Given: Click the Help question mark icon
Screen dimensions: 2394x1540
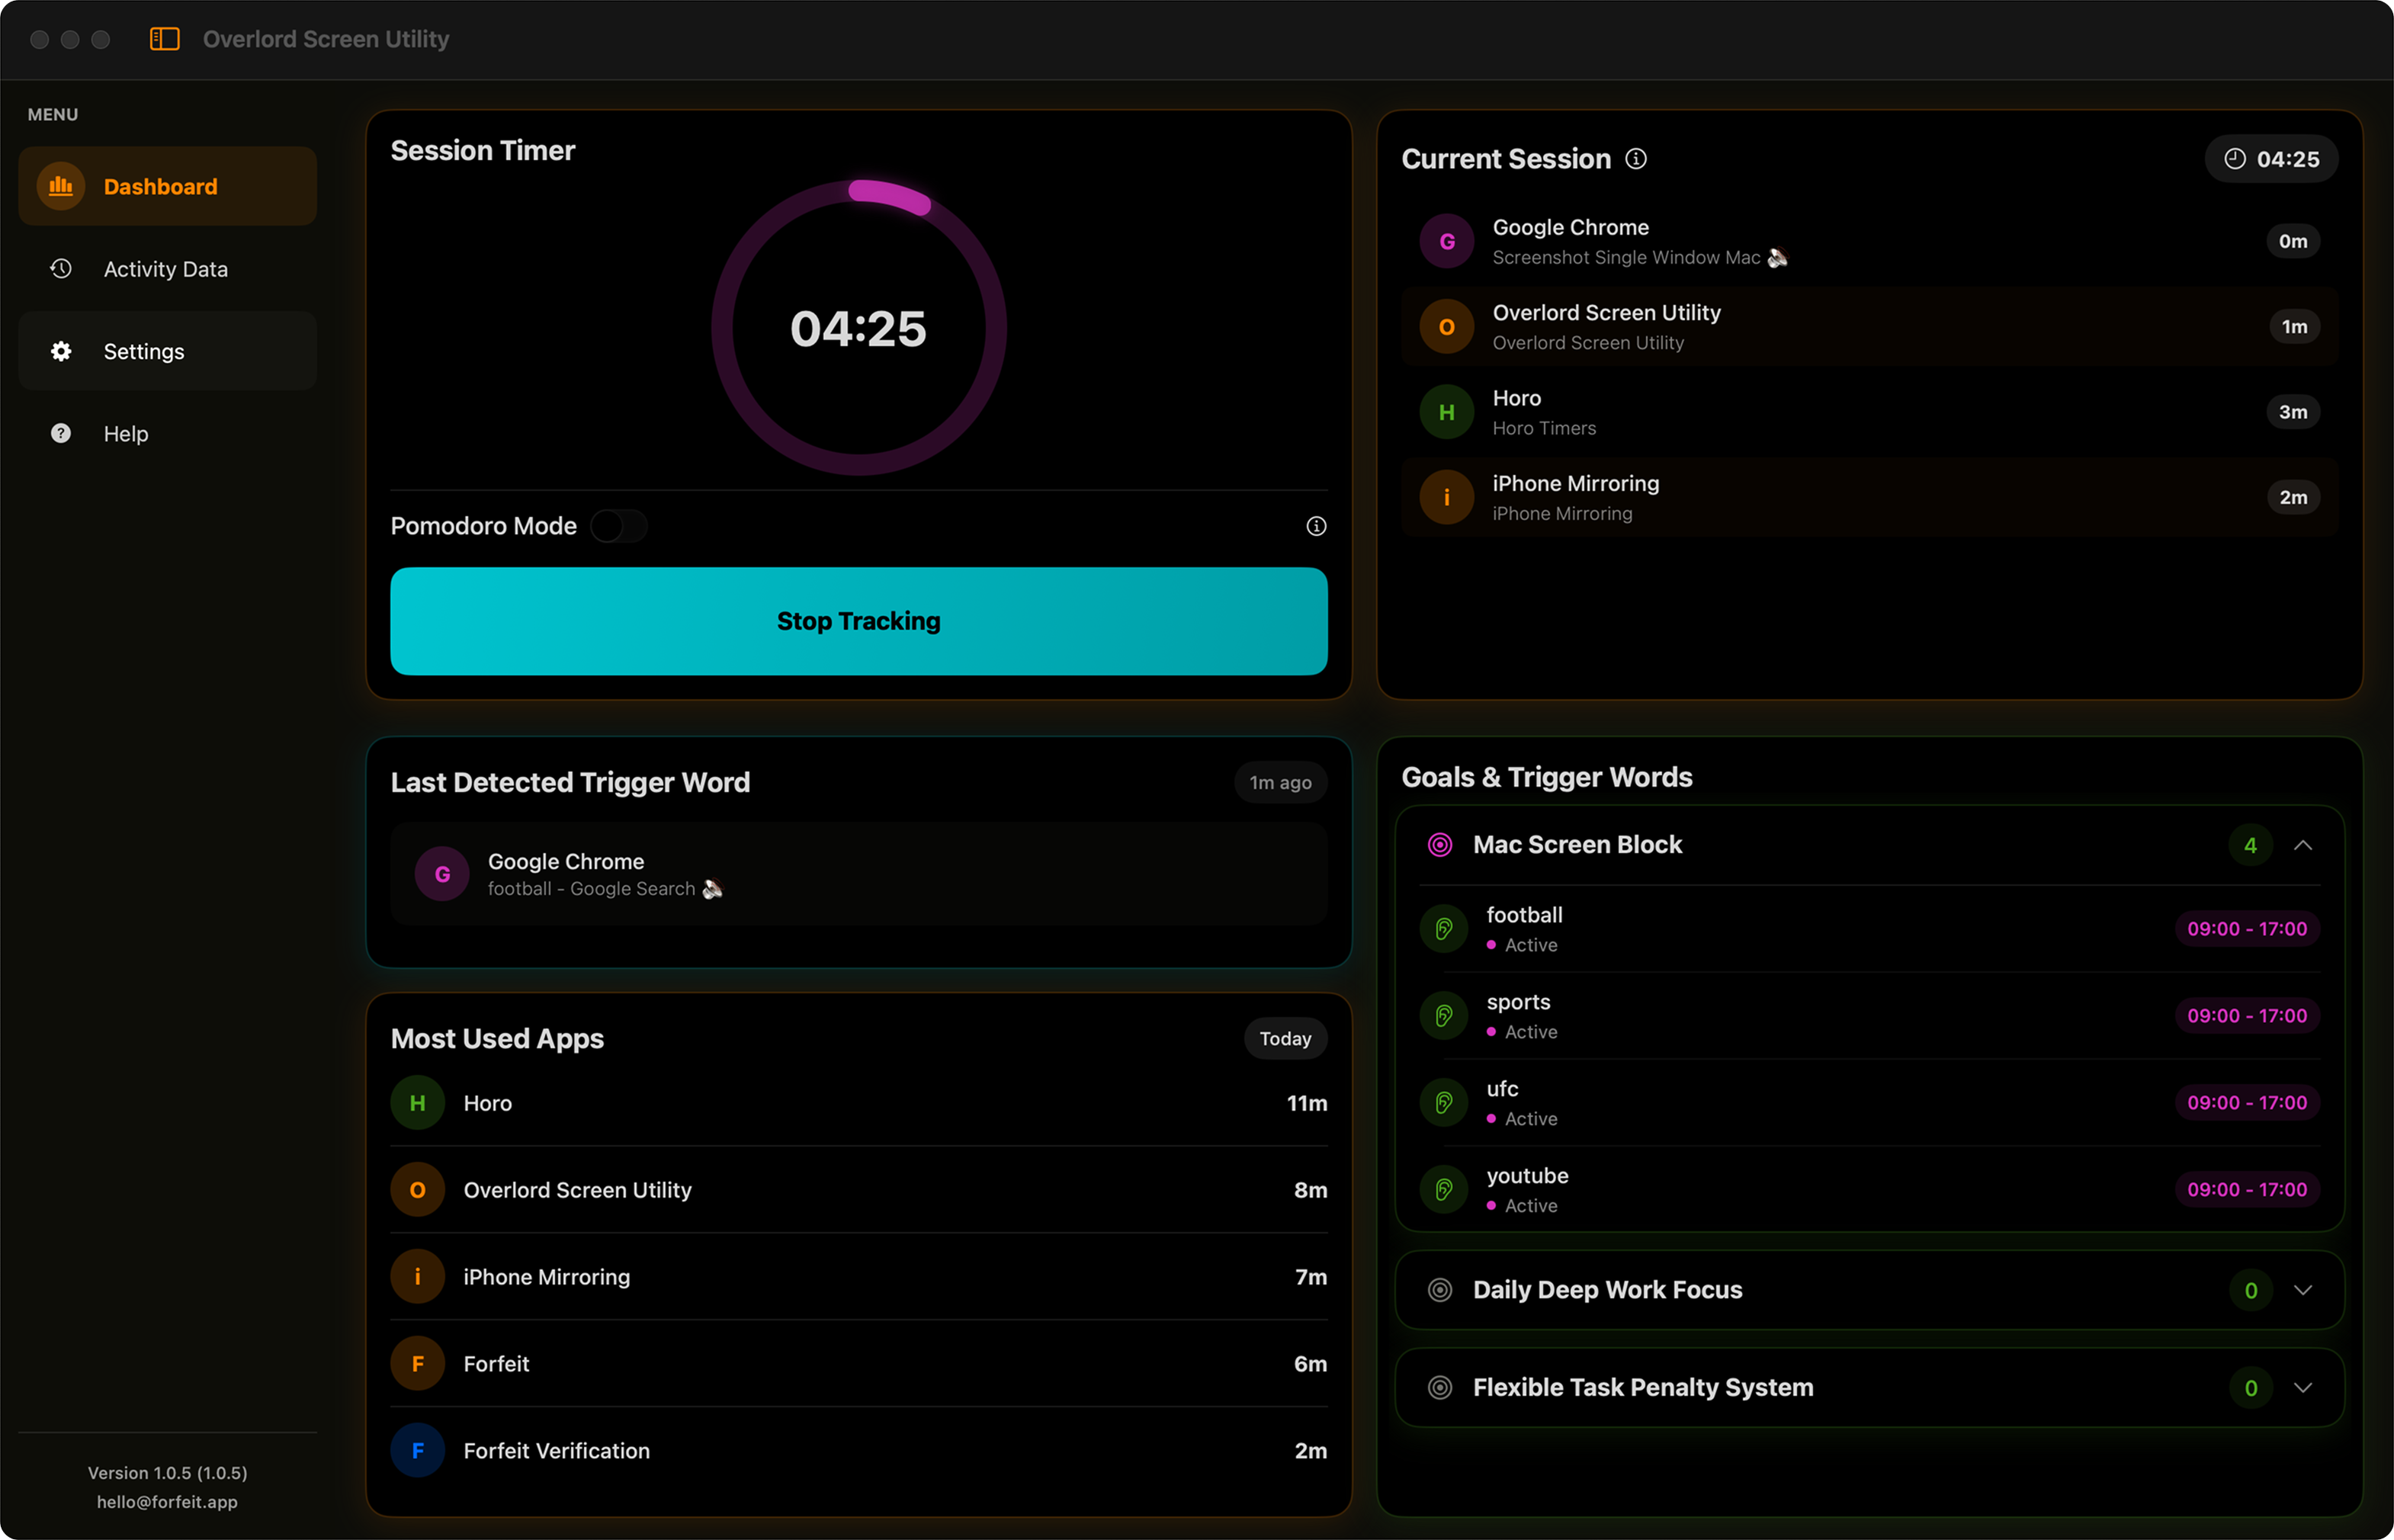Looking at the screenshot, I should [60, 433].
